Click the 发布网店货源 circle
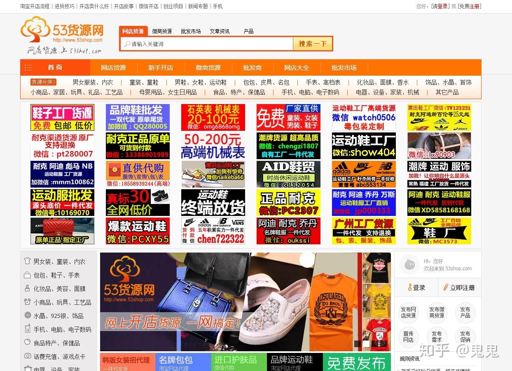The height and width of the screenshot is (371, 512). point(408,313)
